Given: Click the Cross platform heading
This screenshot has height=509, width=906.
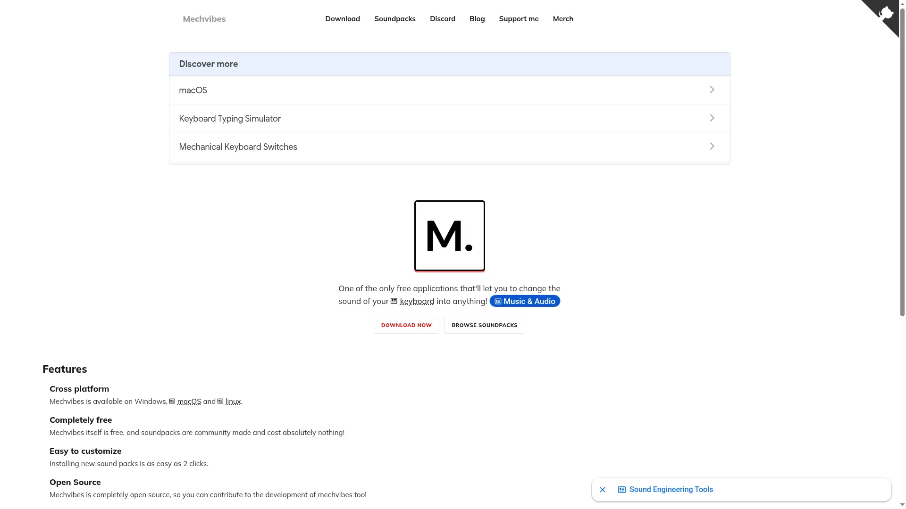Looking at the screenshot, I should 79,389.
